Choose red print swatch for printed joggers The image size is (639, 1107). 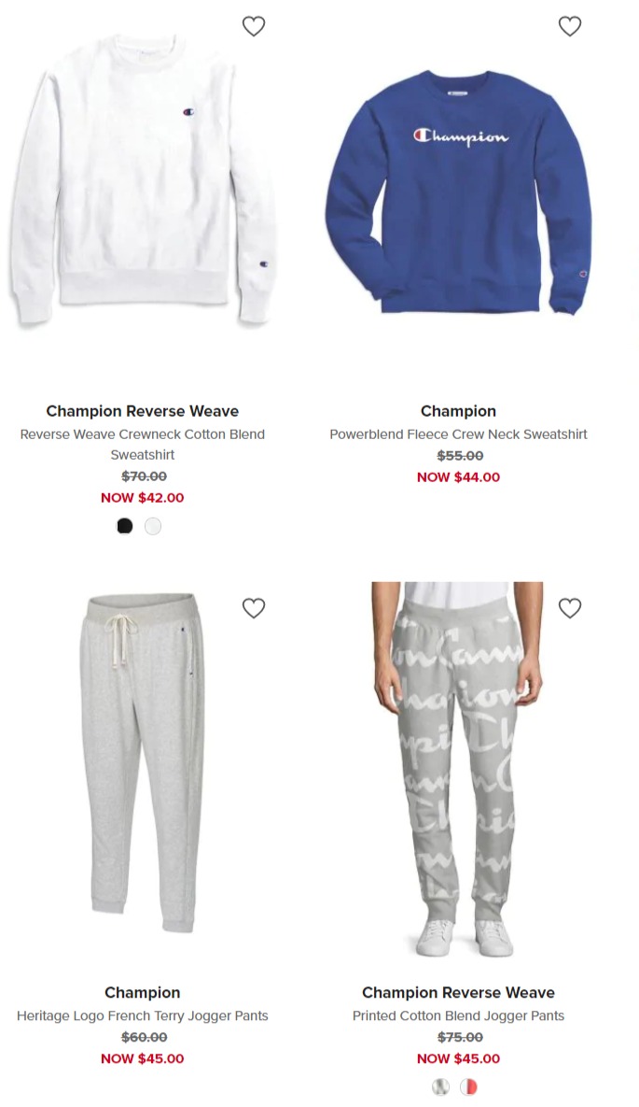coord(469,1086)
